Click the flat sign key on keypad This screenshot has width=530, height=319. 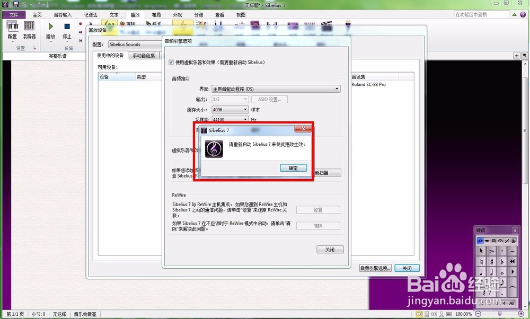(502, 262)
